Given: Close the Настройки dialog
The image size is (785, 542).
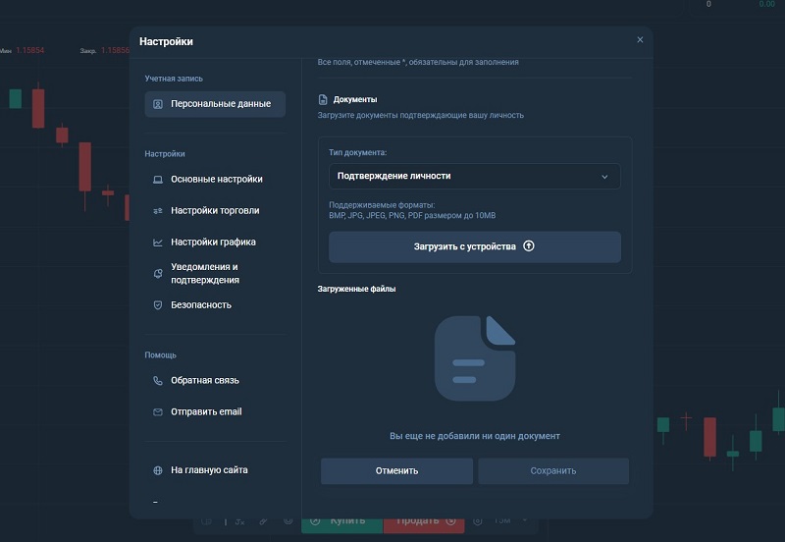Looking at the screenshot, I should point(640,39).
